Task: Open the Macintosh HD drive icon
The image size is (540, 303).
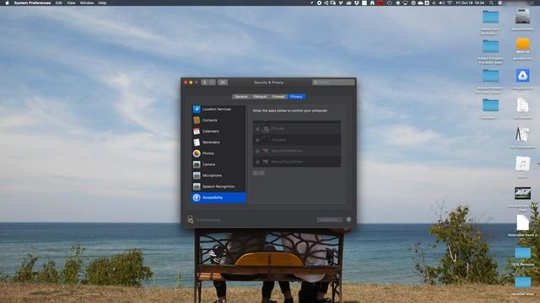Action: point(522,16)
